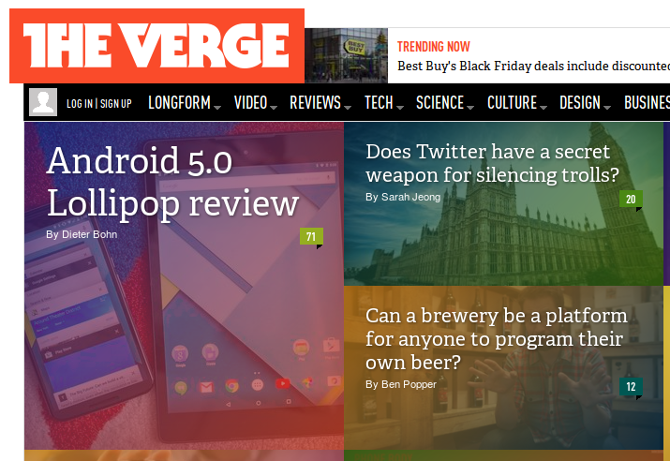Click the Sign Up link
This screenshot has height=461, width=670.
pos(116,104)
